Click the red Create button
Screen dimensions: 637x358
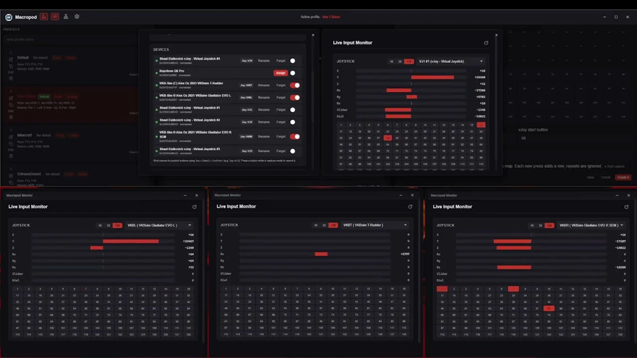click(x=623, y=177)
